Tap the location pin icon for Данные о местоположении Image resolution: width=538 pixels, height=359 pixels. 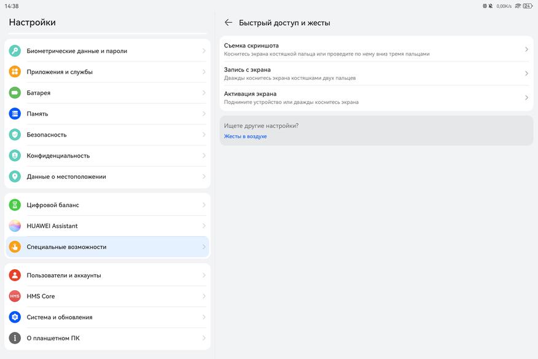click(15, 176)
